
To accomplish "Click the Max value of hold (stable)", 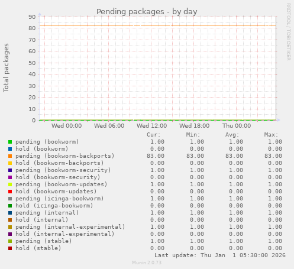I will pyautogui.click(x=275, y=248).
